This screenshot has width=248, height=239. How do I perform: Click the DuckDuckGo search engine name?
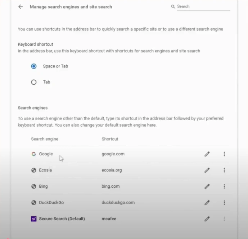point(51,203)
